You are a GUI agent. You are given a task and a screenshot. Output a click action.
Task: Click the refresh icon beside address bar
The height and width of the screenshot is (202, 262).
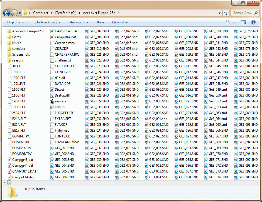coord(226,13)
